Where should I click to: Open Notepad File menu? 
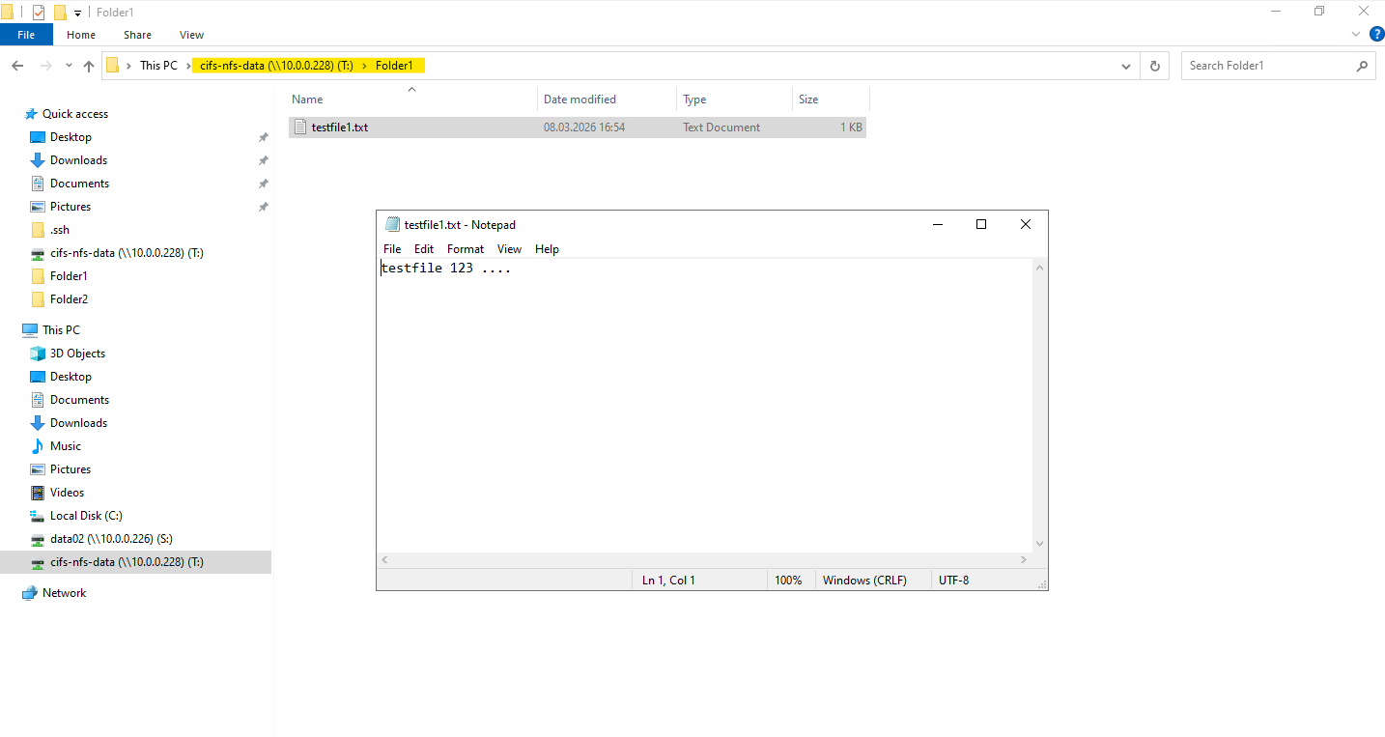[392, 249]
